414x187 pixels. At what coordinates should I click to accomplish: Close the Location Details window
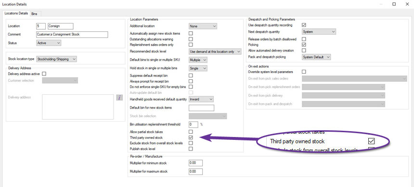point(407,4)
